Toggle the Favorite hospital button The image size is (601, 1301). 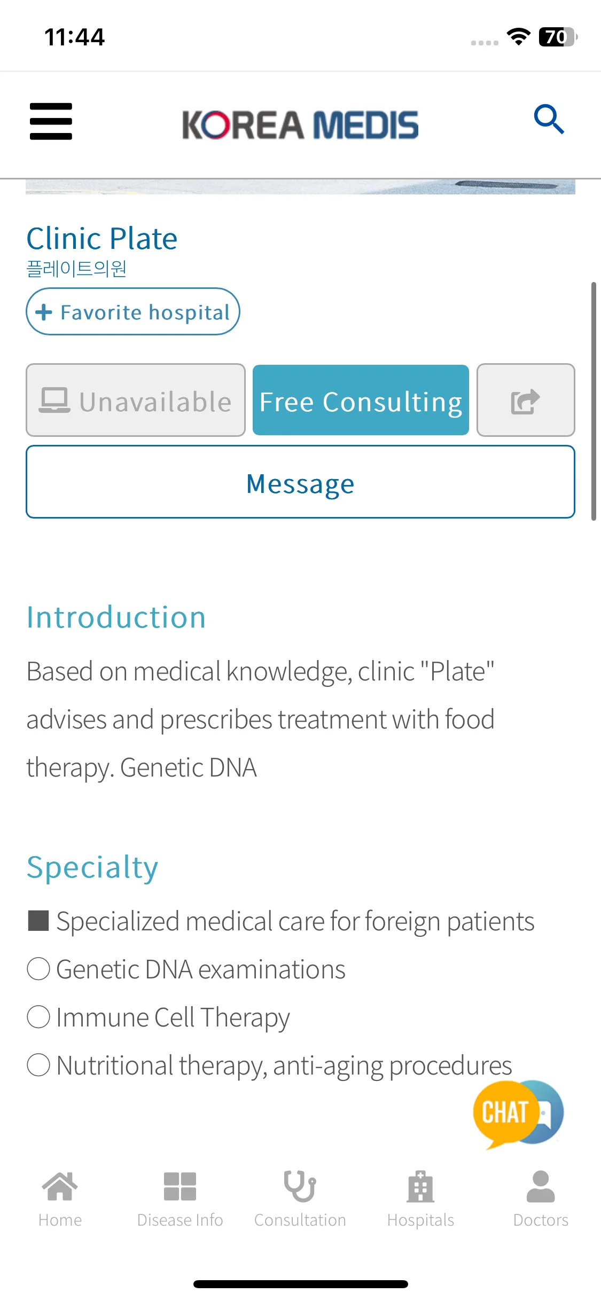coord(133,312)
